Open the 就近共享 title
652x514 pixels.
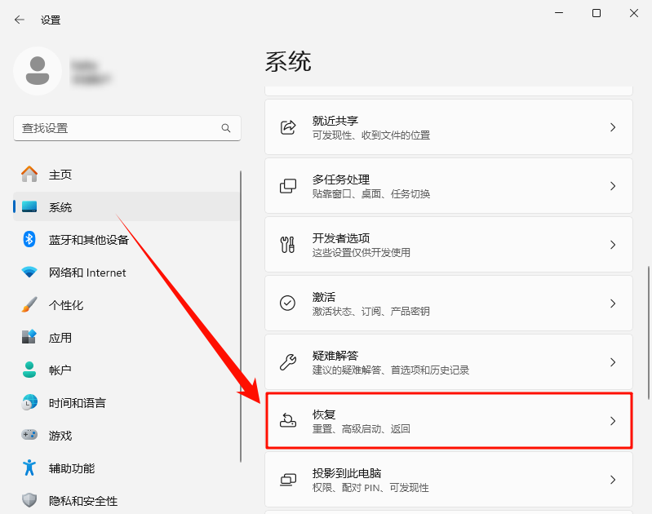(335, 121)
